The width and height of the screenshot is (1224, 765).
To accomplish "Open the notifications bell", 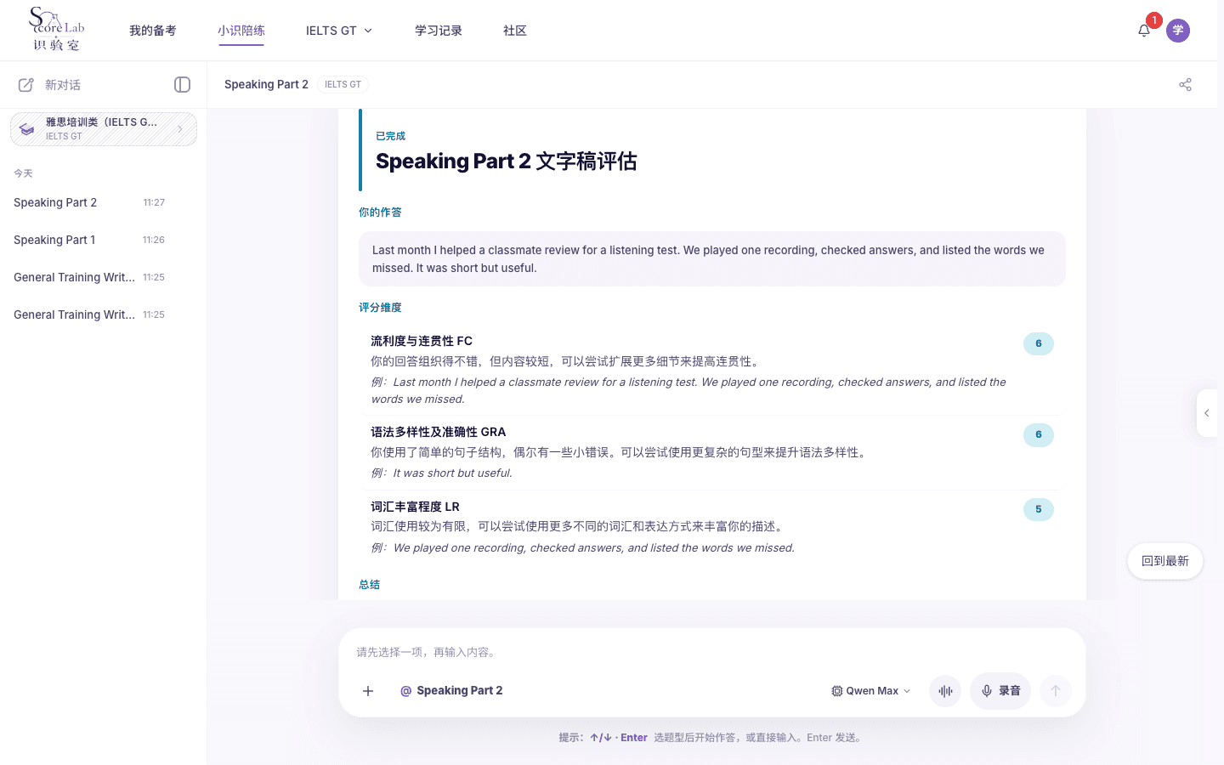I will [x=1144, y=31].
